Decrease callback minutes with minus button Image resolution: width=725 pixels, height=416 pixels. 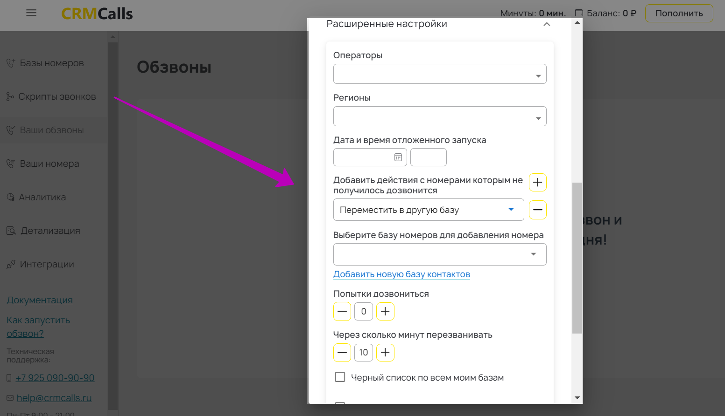click(342, 353)
